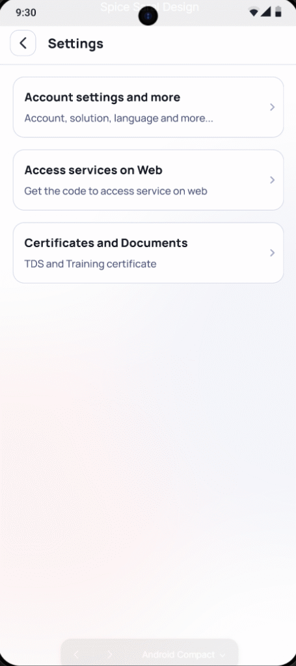Click the faded previous frame arrow at bottom
The image size is (296, 666).
tap(77, 654)
